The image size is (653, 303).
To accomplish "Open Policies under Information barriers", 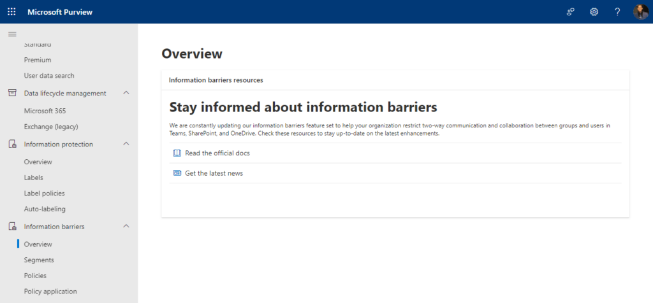I will click(x=35, y=276).
